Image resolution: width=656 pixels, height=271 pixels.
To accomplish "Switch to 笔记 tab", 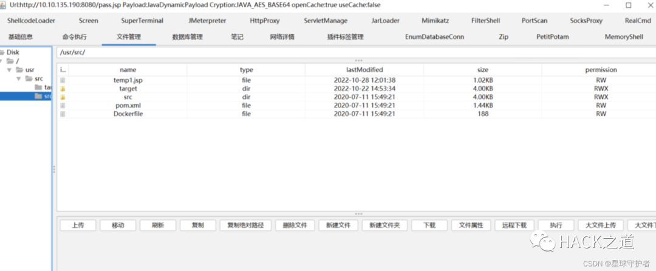I will [x=237, y=37].
